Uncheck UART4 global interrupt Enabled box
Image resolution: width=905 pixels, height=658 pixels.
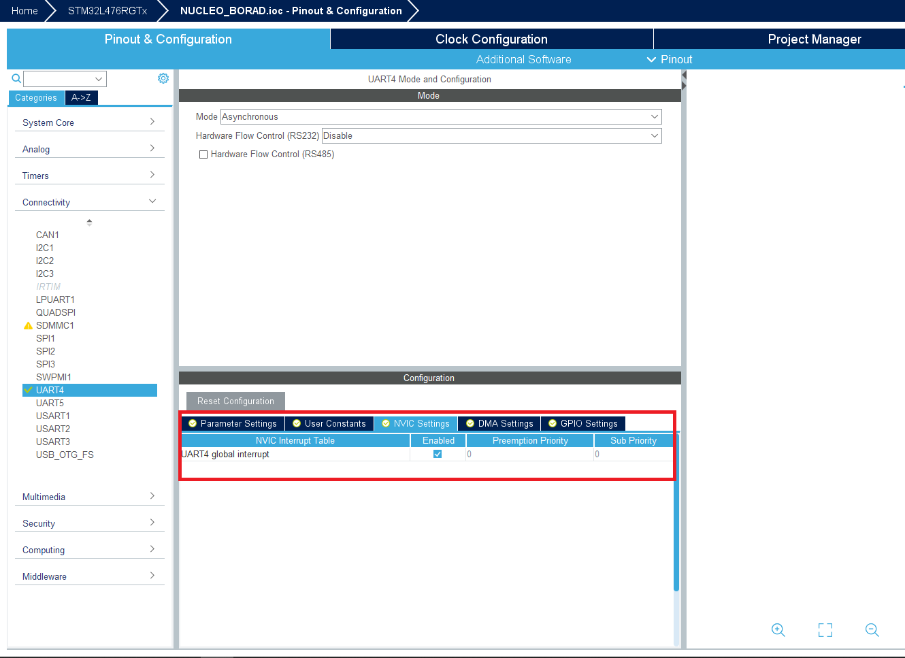[438, 454]
